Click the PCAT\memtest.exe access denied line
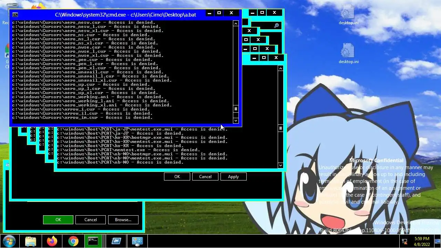This screenshot has height=248, width=441. tap(129, 150)
